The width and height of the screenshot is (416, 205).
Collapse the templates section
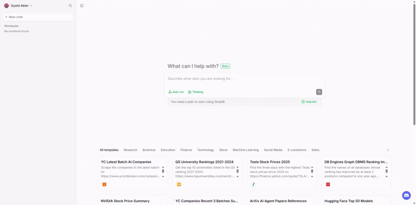(388, 150)
